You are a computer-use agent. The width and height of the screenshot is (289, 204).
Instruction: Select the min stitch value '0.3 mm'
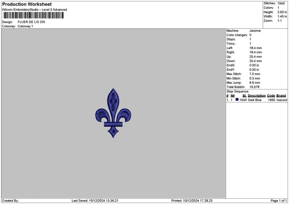coord(255,78)
